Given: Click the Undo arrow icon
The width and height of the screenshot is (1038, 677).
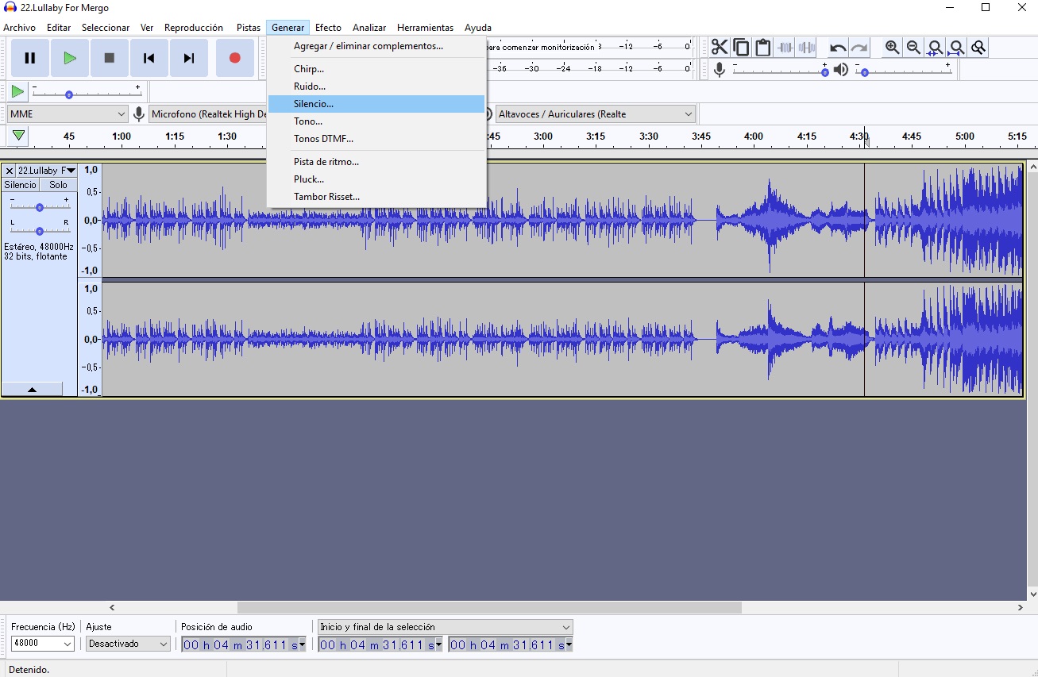Looking at the screenshot, I should (837, 48).
